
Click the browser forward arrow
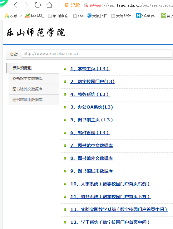click(x=26, y=5)
